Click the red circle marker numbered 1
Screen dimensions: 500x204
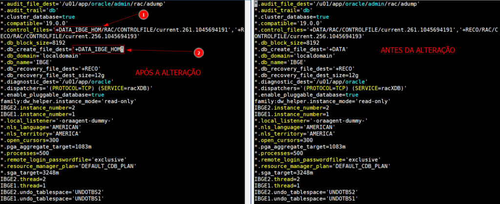point(143,16)
